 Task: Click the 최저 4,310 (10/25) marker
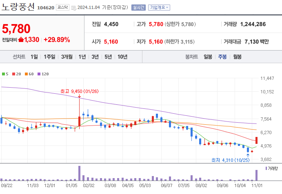(231, 160)
